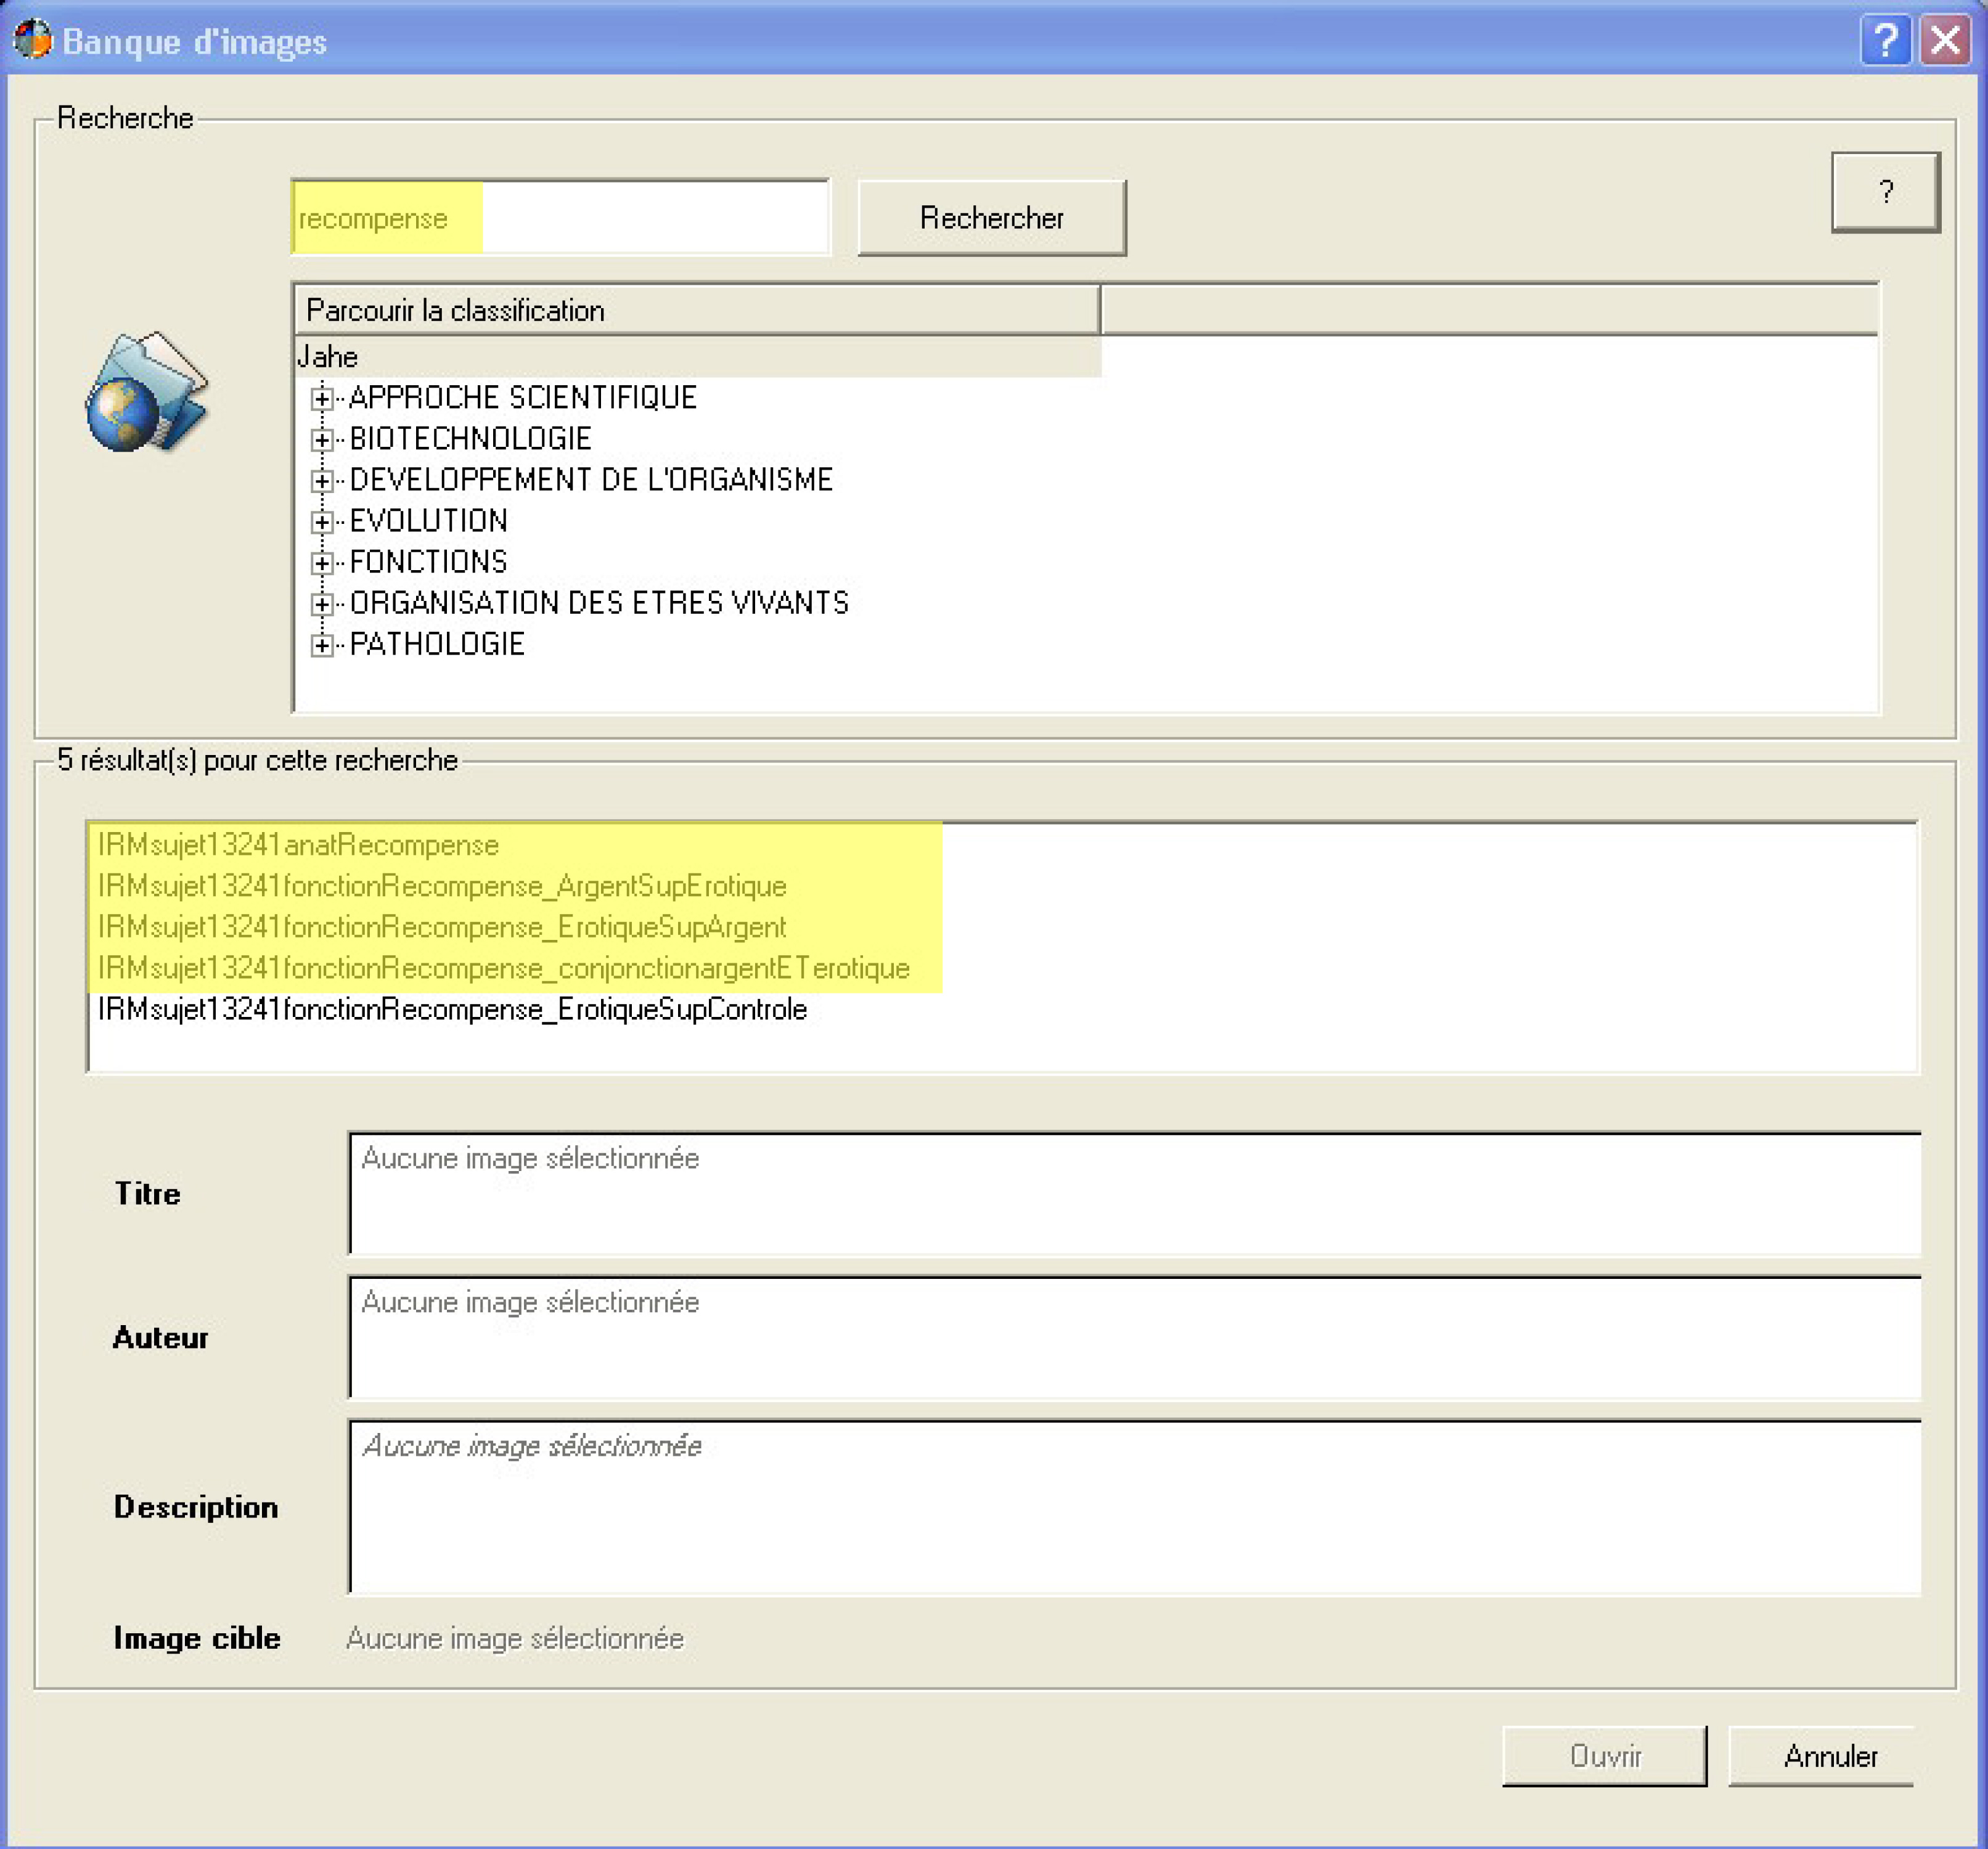
Task: Expand the APPROCHE SCIENTIFIQUE tree node
Action: 321,399
